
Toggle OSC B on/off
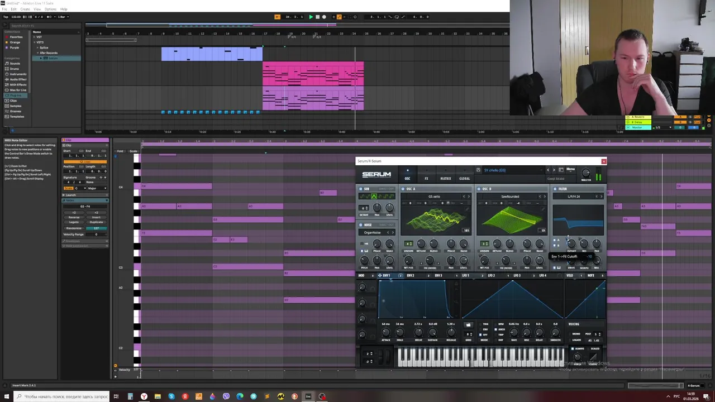click(479, 189)
